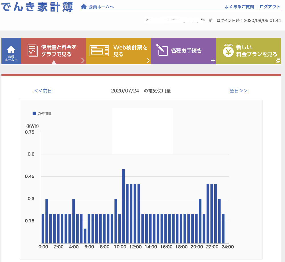The image size is (285, 262).
Task: Open よくあるご質問 FAQ link
Action: pyautogui.click(x=239, y=7)
